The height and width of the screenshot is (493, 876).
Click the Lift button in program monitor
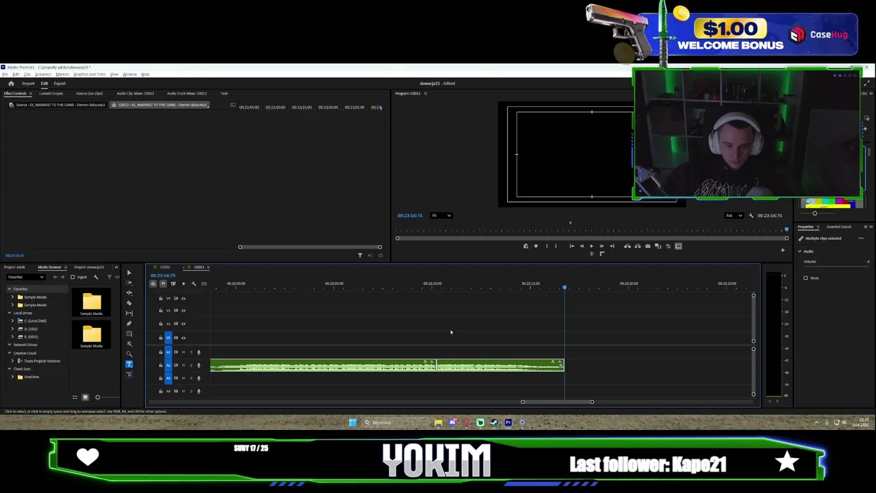[x=627, y=246]
